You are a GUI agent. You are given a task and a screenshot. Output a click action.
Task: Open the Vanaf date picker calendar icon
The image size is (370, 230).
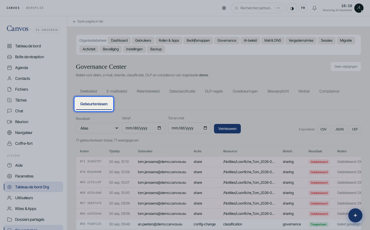click(x=159, y=128)
